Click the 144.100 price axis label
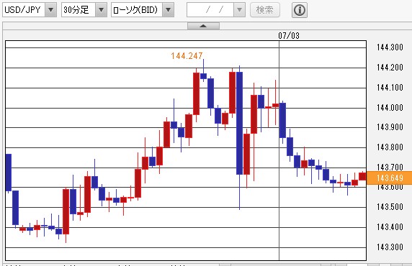The image size is (412, 266). pos(390,88)
